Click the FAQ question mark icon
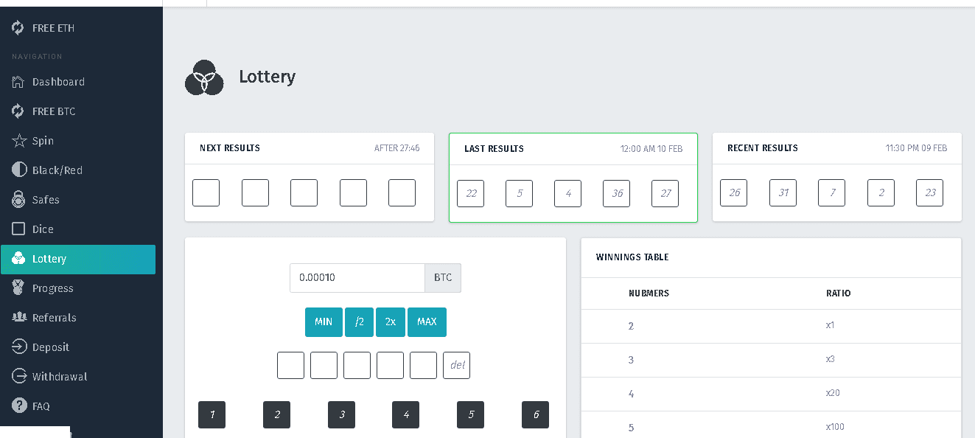 [18, 406]
